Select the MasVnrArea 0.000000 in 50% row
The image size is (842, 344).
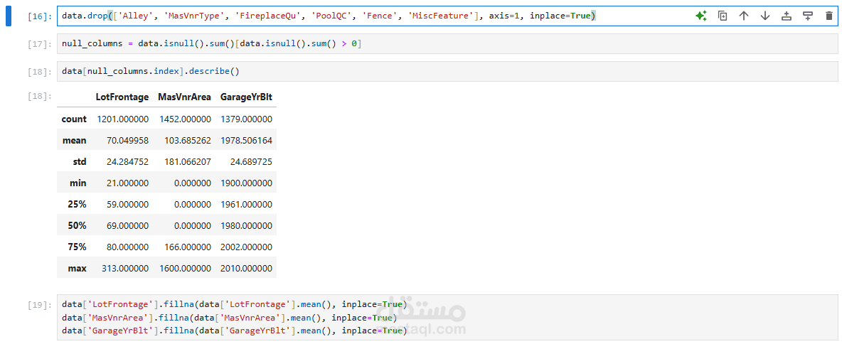(x=192, y=226)
